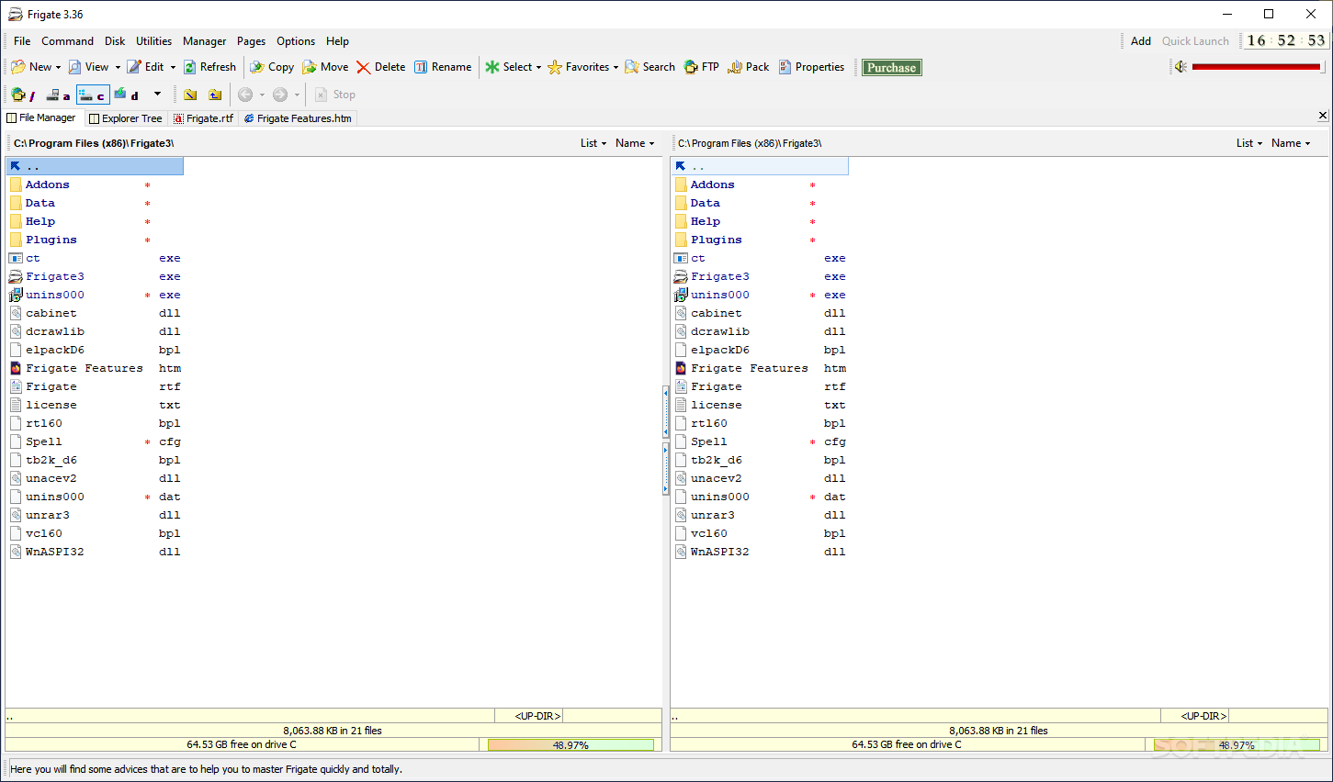Pack files into archive
Viewport: 1333px width, 782px height.
pos(748,67)
